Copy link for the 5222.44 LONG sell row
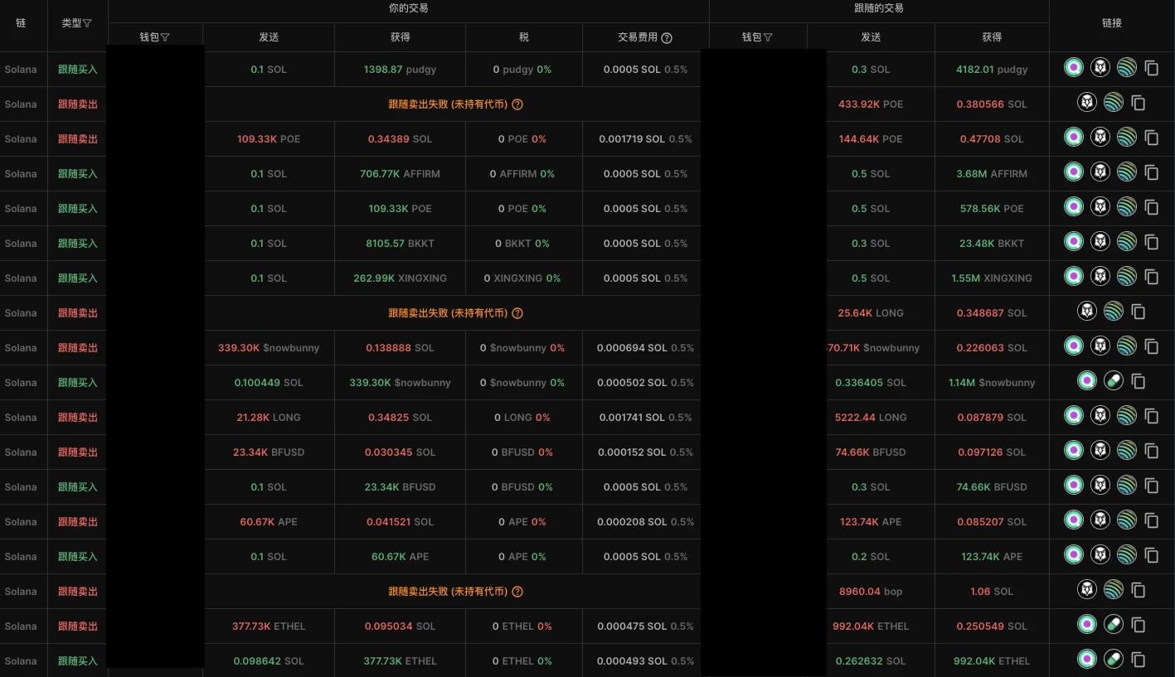The width and height of the screenshot is (1175, 677). coord(1152,417)
